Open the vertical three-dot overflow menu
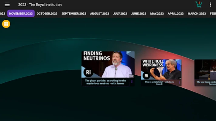This screenshot has height=121, width=216. [210, 5]
